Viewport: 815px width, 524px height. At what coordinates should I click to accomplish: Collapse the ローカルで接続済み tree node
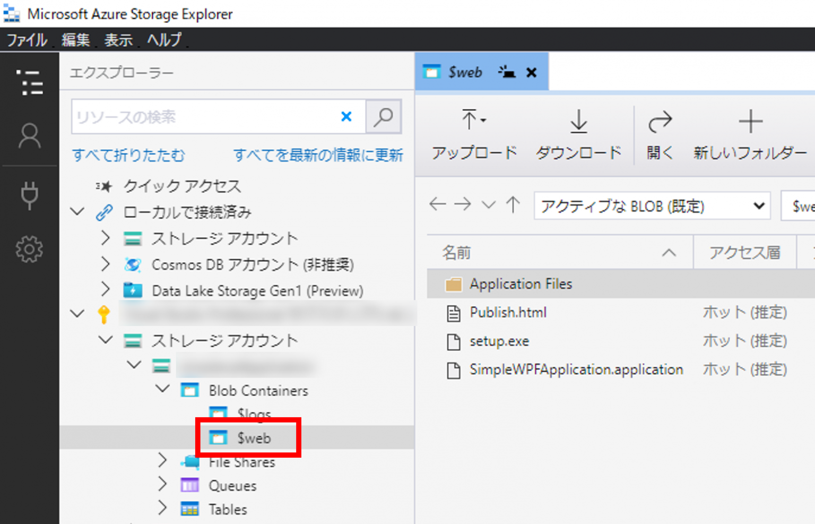(x=77, y=211)
